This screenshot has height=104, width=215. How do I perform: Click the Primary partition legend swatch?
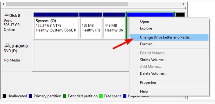[x=31, y=96]
